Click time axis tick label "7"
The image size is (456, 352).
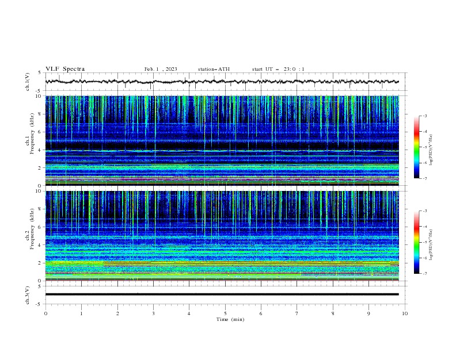297,313
